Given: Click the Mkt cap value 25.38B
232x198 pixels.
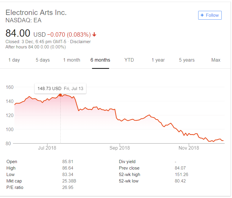Looking at the screenshot, I should (x=69, y=181).
